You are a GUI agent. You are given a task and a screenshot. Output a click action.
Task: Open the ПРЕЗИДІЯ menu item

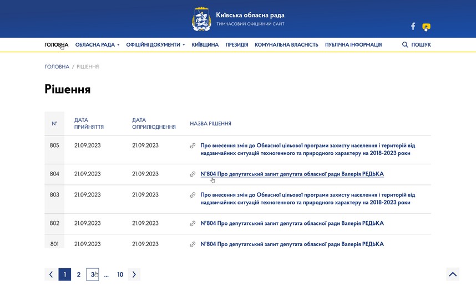237,44
